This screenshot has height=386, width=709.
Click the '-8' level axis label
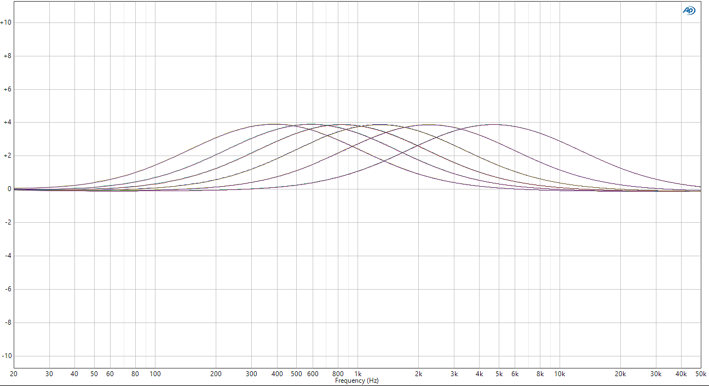pyautogui.click(x=8, y=322)
